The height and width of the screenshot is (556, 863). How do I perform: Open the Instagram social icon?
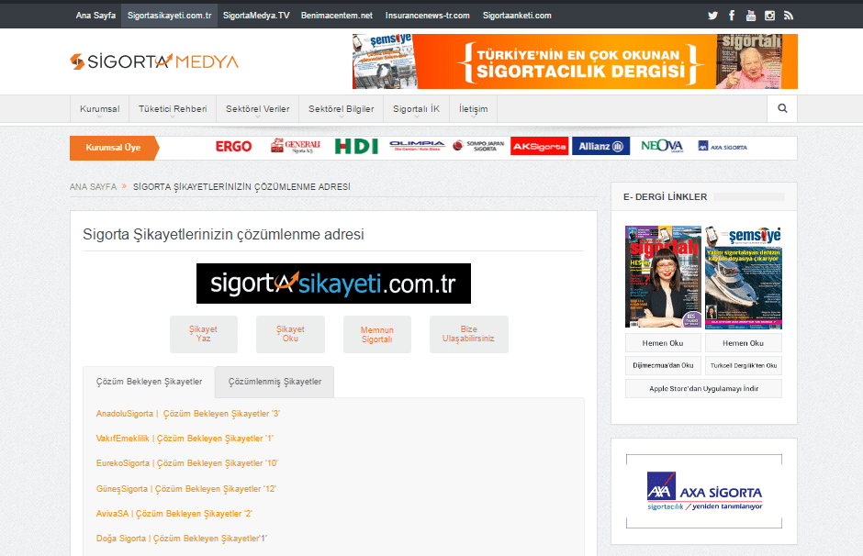769,16
